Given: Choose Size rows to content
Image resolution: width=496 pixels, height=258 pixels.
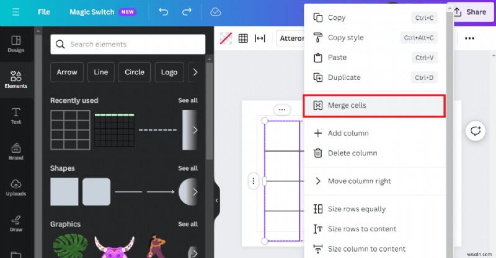Looking at the screenshot, I should click(x=375, y=229).
